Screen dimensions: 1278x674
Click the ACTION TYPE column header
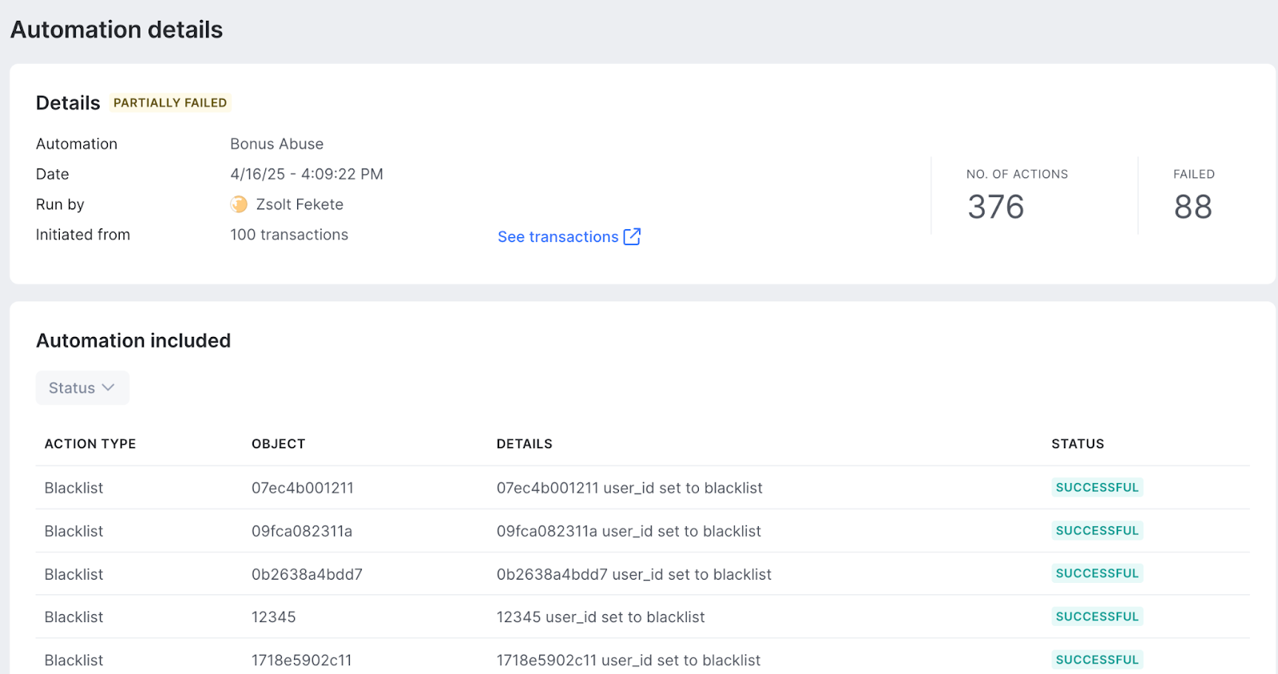[x=90, y=444]
